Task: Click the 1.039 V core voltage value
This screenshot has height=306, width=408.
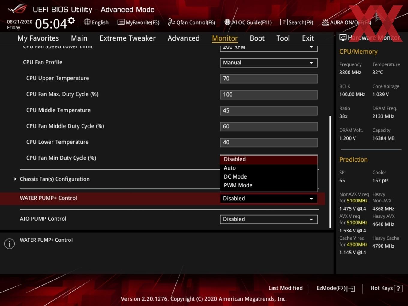Action: [x=380, y=94]
